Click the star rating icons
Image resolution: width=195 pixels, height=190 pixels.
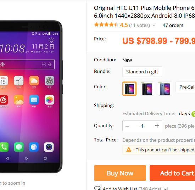106,24
